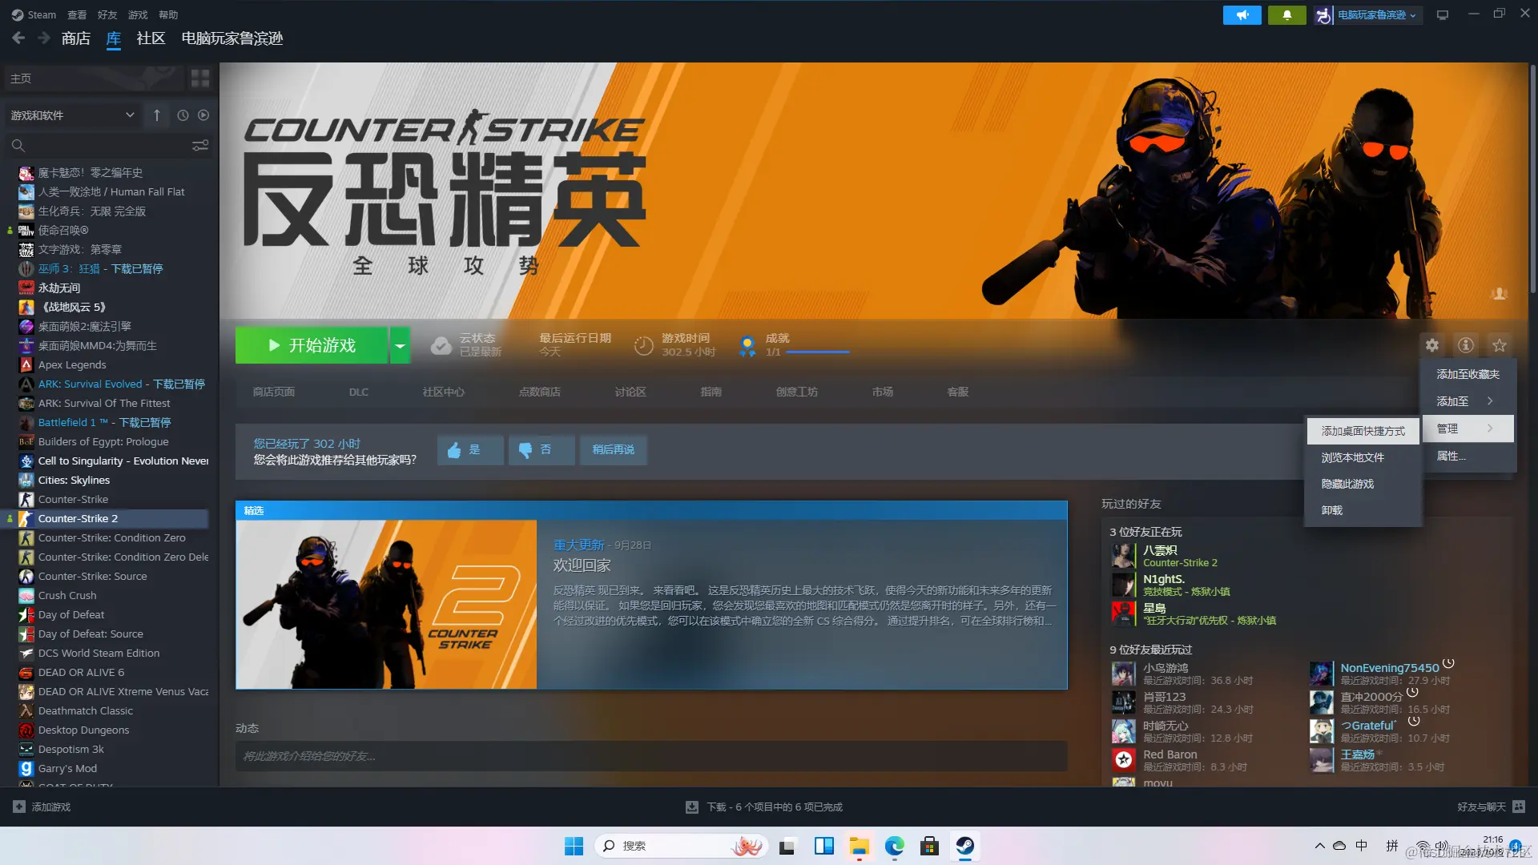Viewport: 1538px width, 865px height.
Task: Click the cloud sync status icon
Action: (441, 344)
